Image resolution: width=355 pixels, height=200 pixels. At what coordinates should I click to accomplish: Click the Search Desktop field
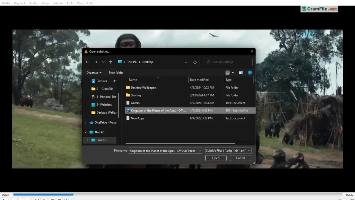click(x=228, y=62)
